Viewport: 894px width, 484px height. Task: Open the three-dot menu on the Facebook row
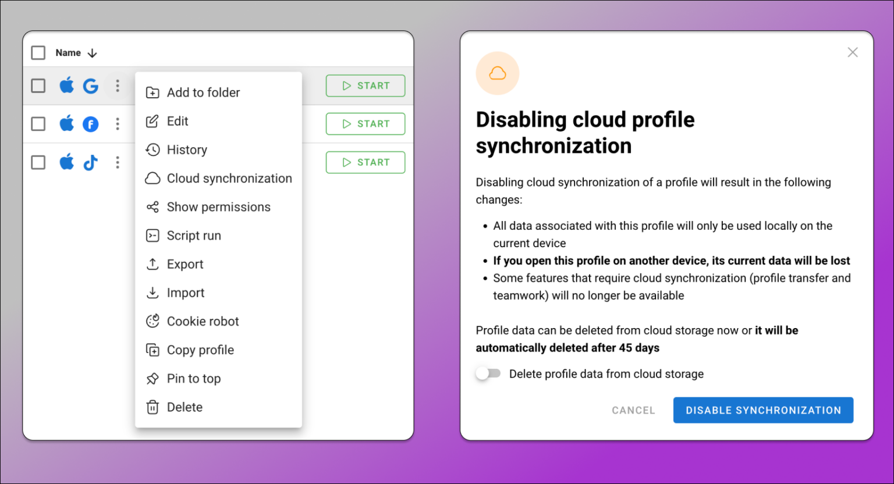(x=118, y=123)
